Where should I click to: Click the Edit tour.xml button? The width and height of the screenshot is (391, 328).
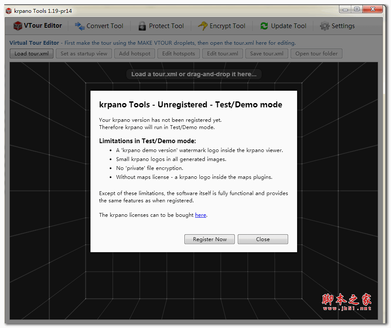222,54
